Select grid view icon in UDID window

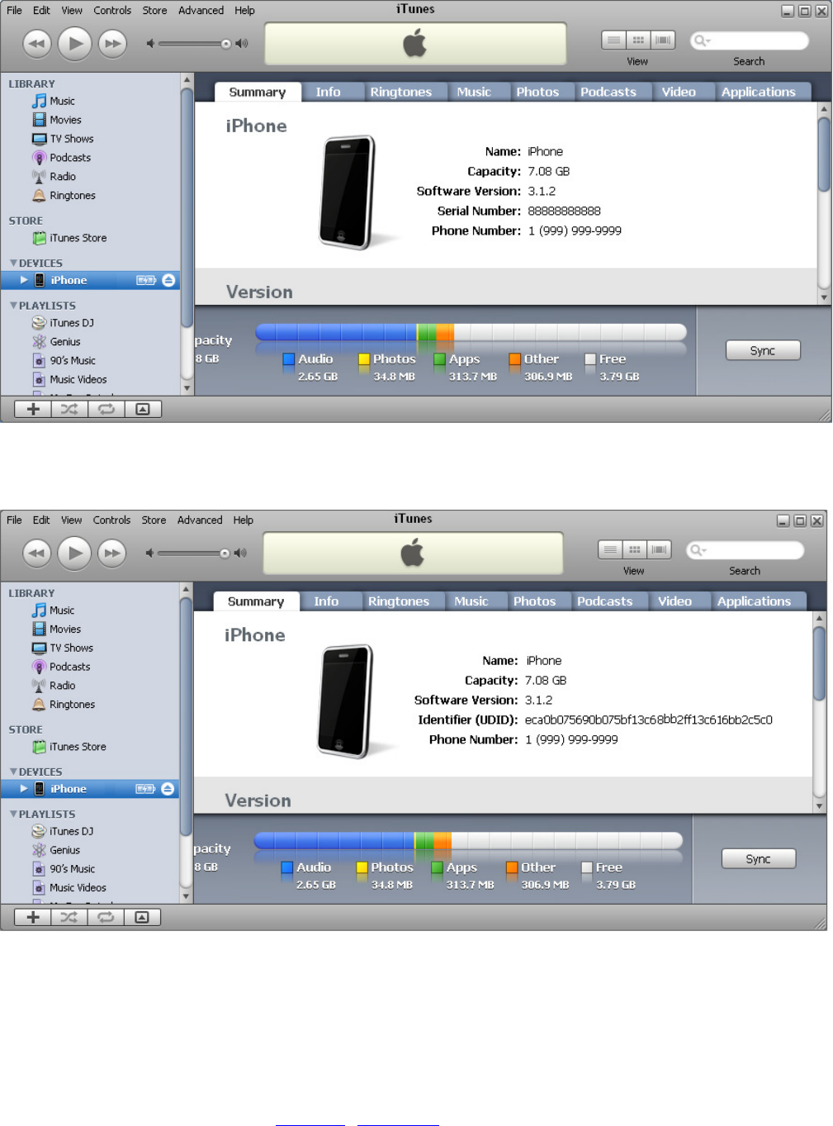pyautogui.click(x=635, y=549)
